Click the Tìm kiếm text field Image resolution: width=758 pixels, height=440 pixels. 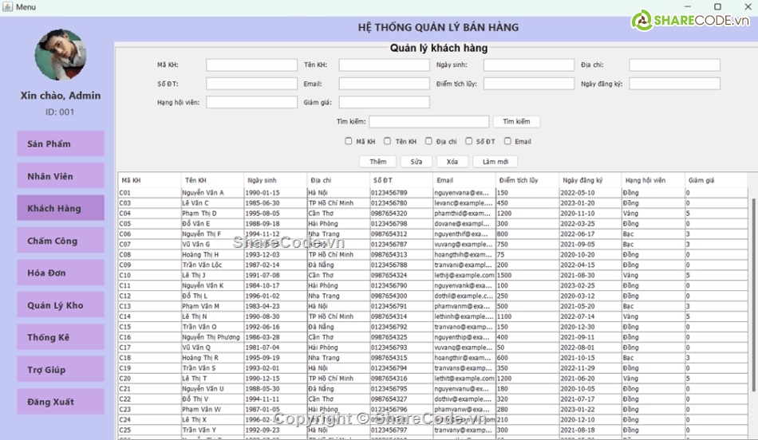coord(428,122)
